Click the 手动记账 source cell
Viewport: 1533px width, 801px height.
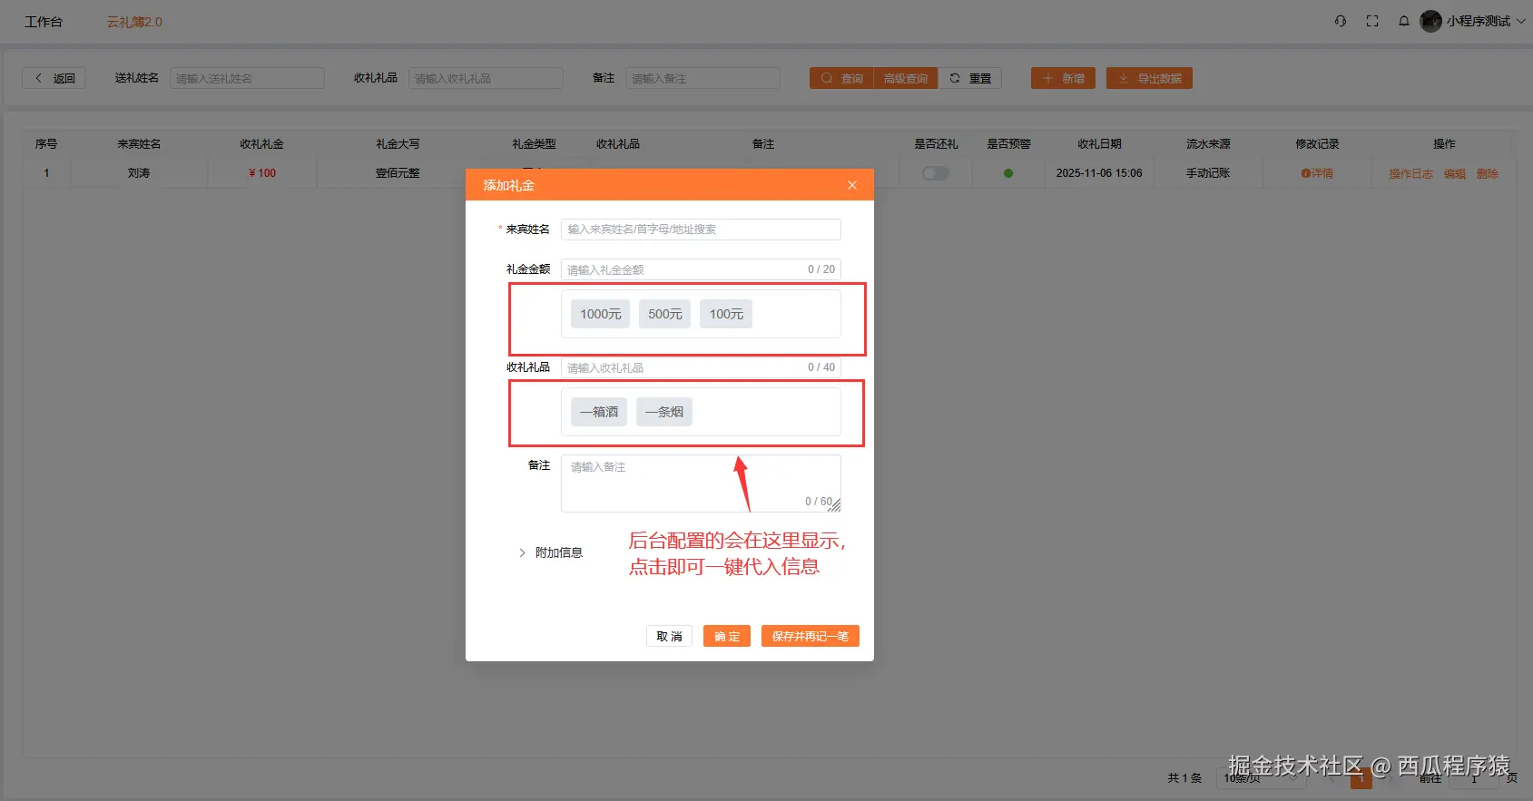tap(1208, 173)
